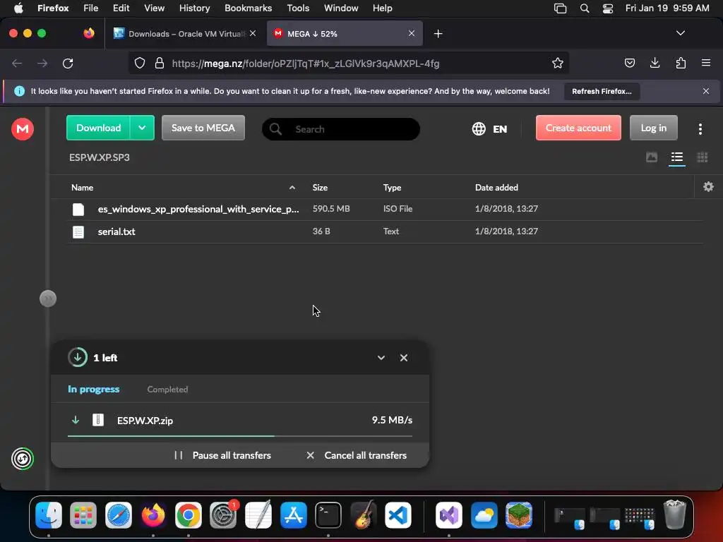
Task: Expand the sidebar with the double-arrow handle
Action: 48,299
